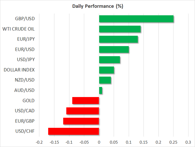The height and width of the screenshot is (147, 195).
Task: Select the WTI CRUDE OIL bar
Action: point(120,29)
